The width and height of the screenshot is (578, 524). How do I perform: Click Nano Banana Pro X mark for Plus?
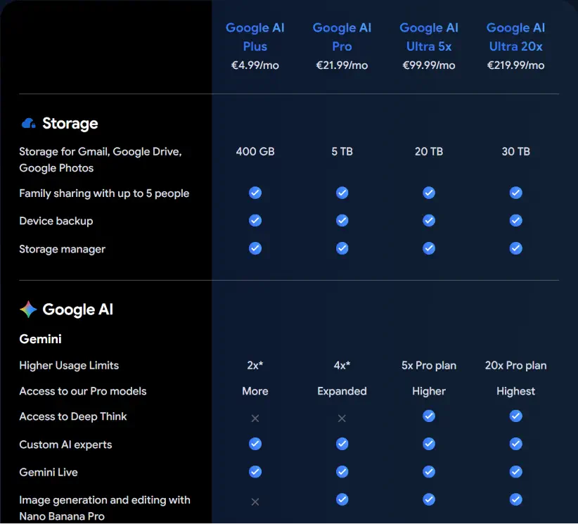[255, 502]
